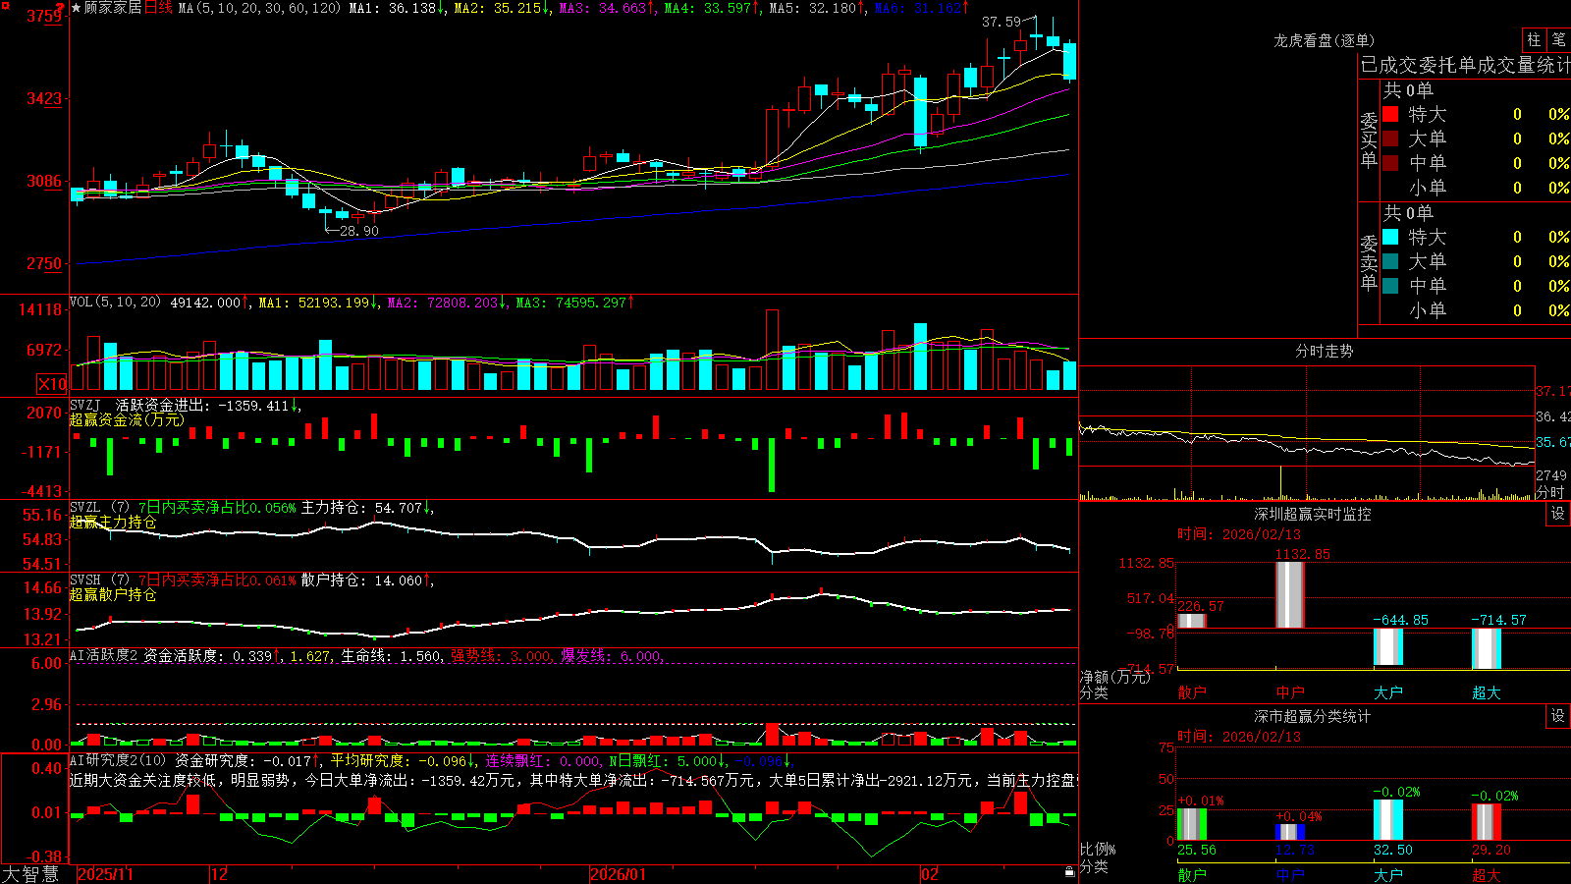1571x884 pixels.
Task: Click the star icon beside 顾家家居
Action: (x=76, y=8)
